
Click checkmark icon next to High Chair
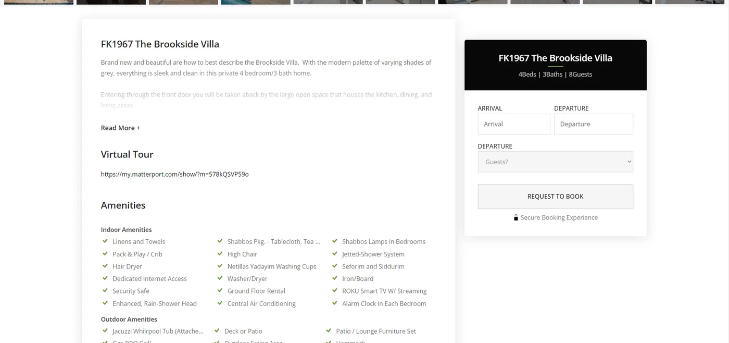tap(220, 253)
